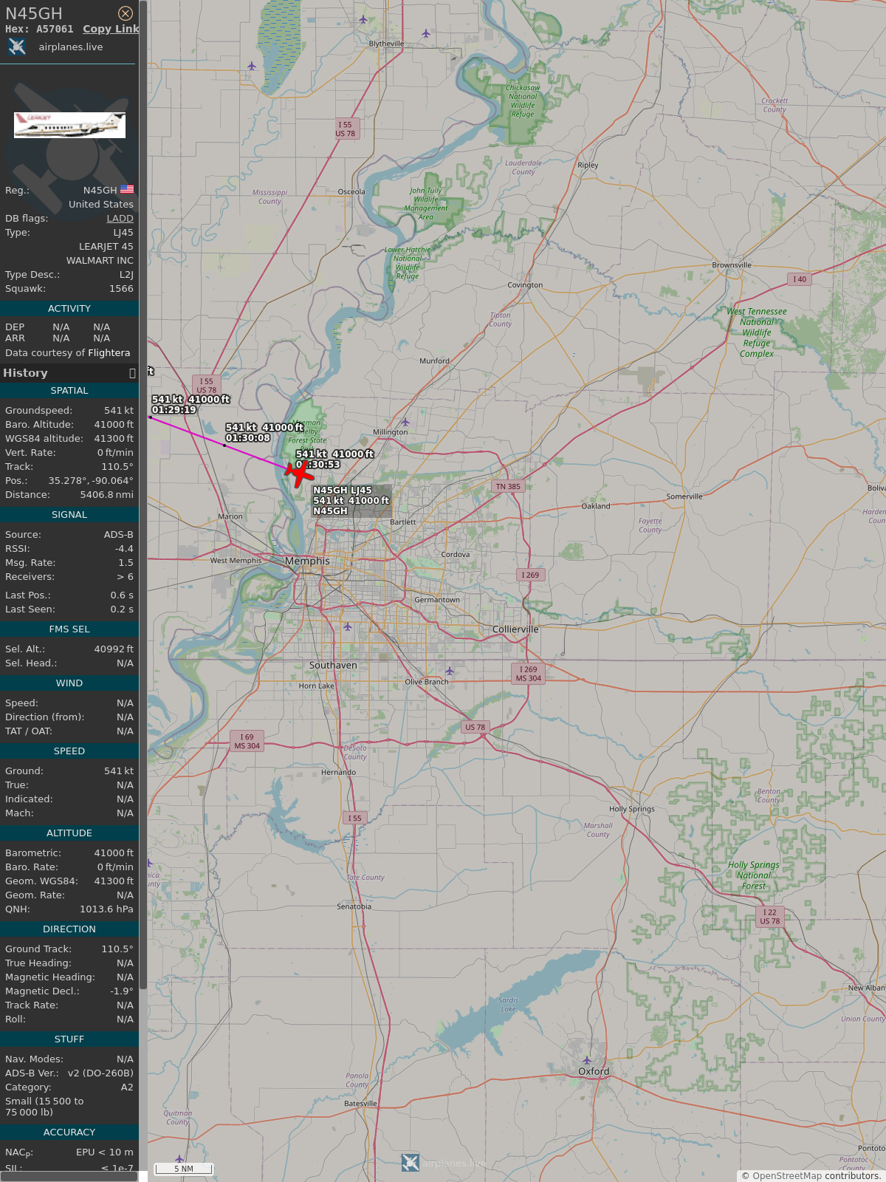
Task: Click the Memphis city label on map
Action: (307, 561)
